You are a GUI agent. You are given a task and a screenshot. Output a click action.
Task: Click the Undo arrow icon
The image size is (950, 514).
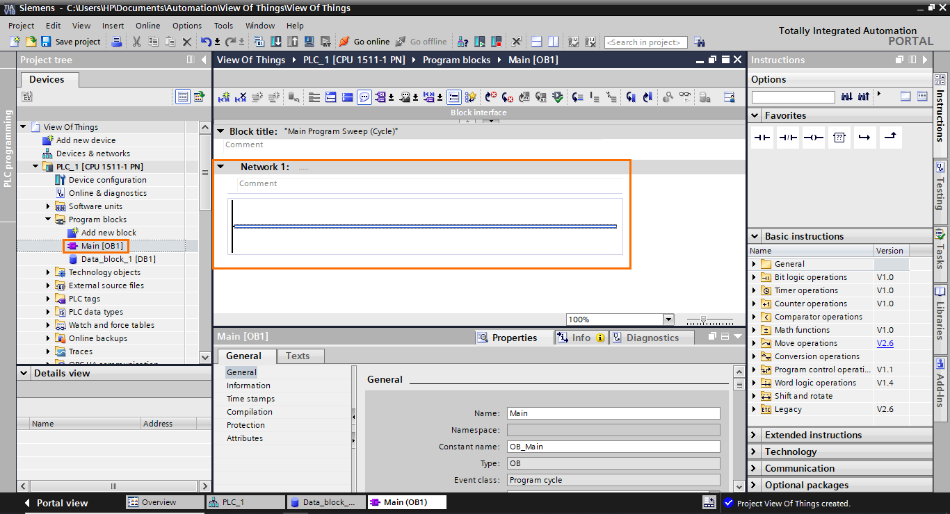click(x=206, y=42)
